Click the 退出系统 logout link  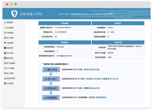coord(97,14)
